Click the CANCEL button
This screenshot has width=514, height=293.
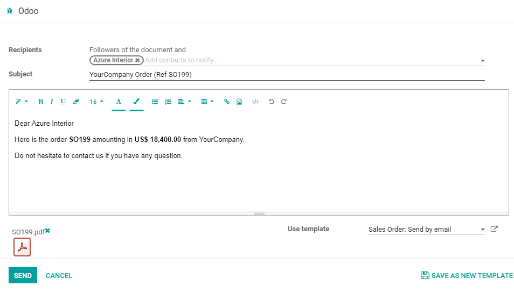pos(59,276)
